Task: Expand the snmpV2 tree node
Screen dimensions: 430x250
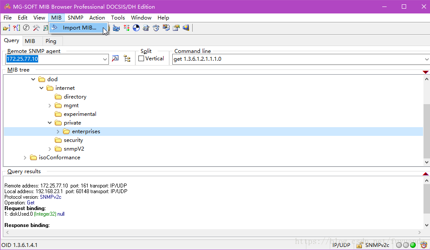Action: coord(49,149)
